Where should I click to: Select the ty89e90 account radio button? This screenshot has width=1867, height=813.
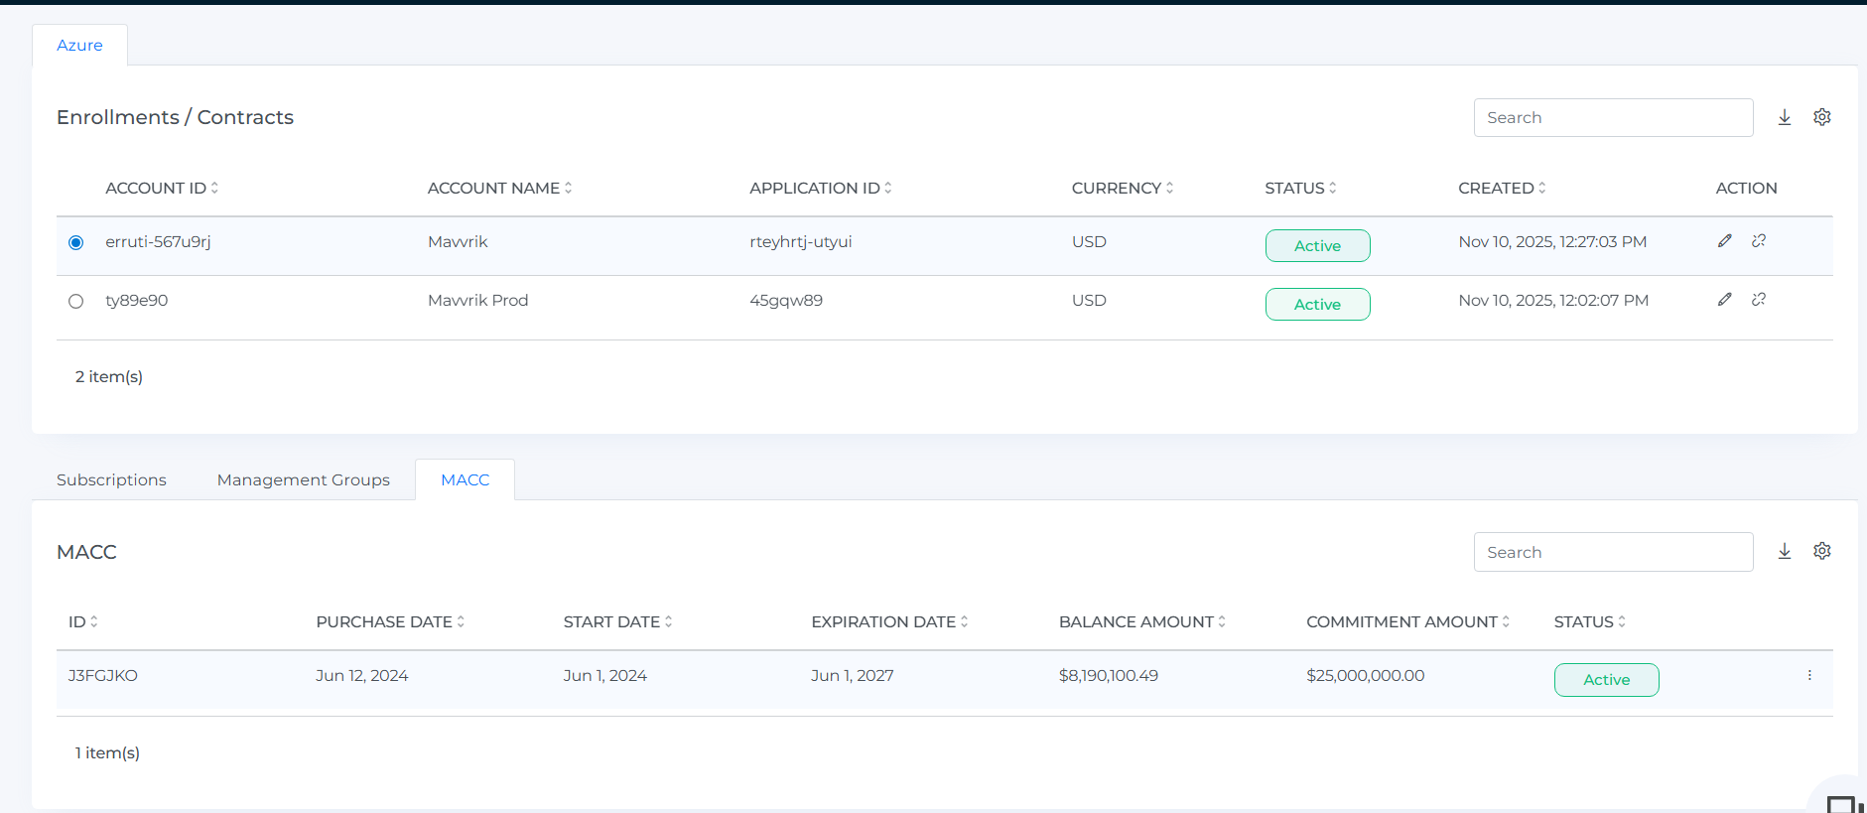[x=75, y=302]
